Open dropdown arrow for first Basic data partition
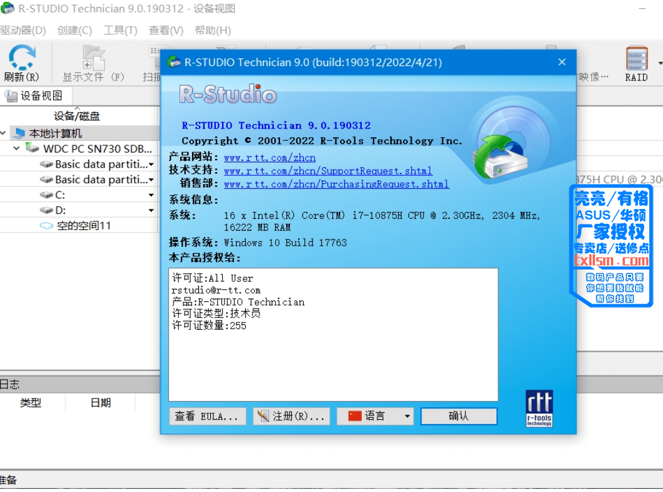 [x=151, y=165]
